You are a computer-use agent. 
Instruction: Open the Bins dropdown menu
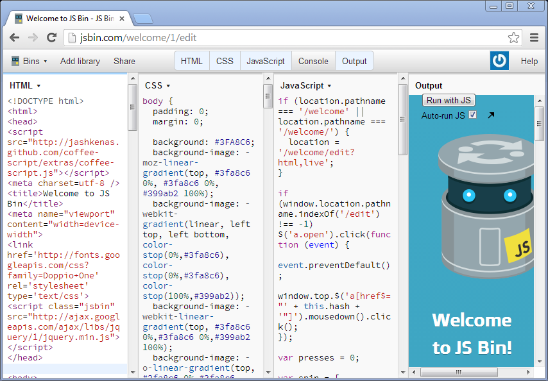30,61
